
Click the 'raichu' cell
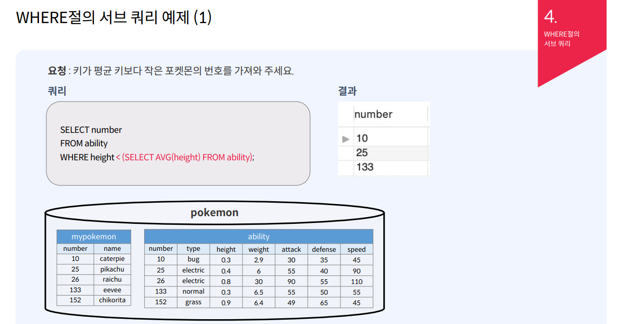[112, 280]
